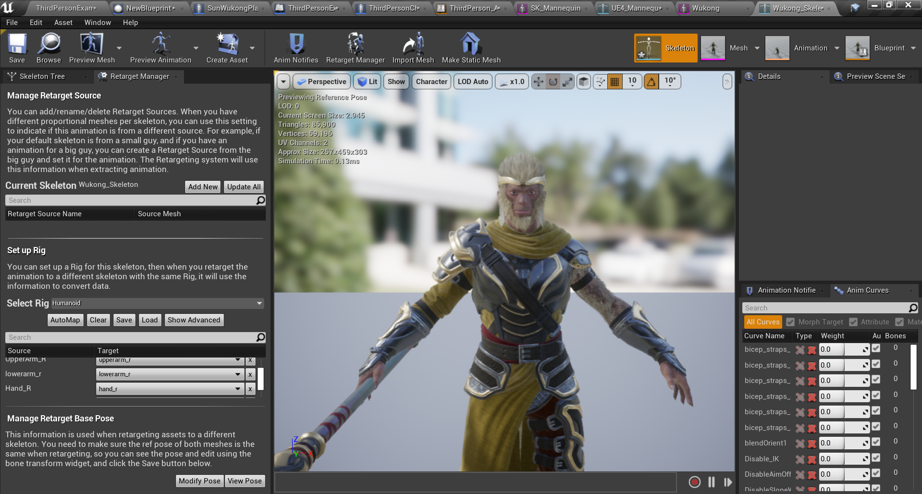Image resolution: width=922 pixels, height=494 pixels.
Task: Toggle Auto checkbox for blendOrient1 curve
Action: (x=876, y=442)
